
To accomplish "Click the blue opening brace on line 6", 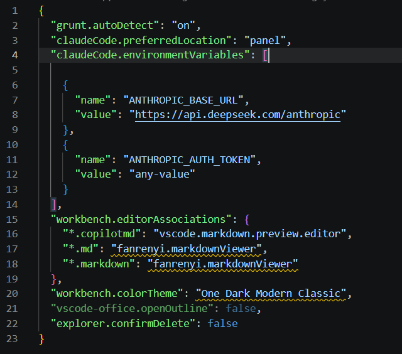I will (65, 85).
